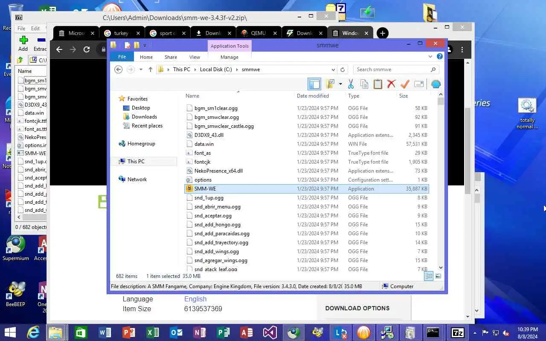
Task: Open the recent locations dropdown arrow
Action: coord(141,69)
